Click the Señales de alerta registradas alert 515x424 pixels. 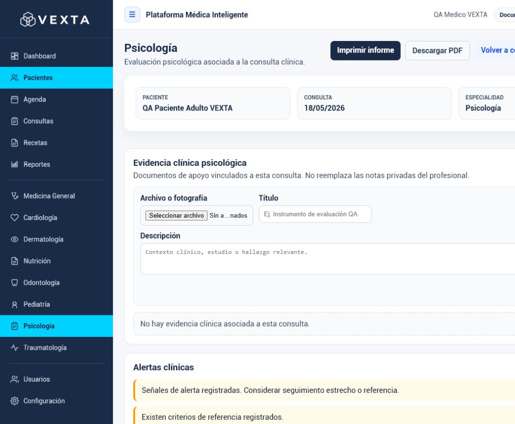pos(324,390)
